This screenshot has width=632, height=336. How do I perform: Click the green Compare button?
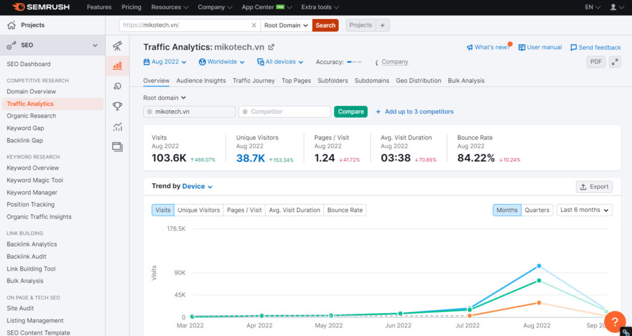click(351, 112)
